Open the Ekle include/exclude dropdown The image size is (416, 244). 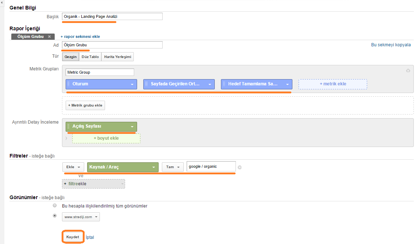coord(73,167)
